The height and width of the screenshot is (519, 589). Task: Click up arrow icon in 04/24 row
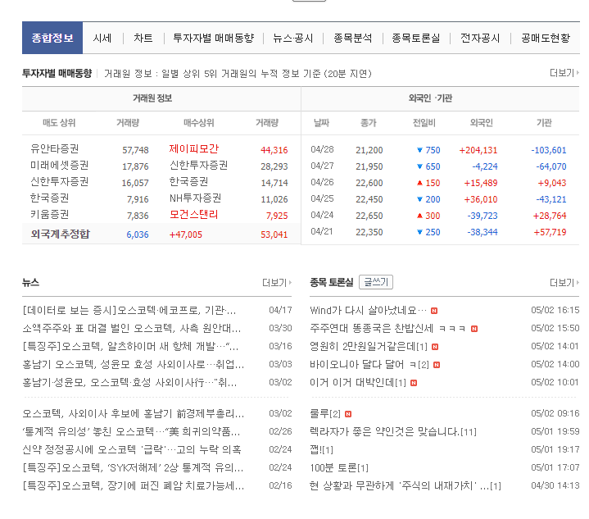pos(419,216)
